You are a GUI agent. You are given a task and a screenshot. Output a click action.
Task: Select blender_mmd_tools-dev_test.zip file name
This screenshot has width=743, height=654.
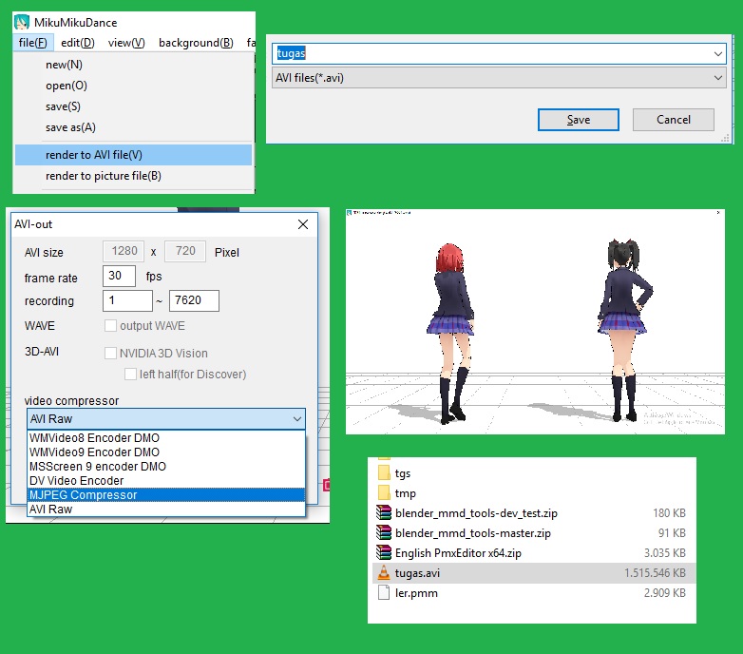[476, 512]
